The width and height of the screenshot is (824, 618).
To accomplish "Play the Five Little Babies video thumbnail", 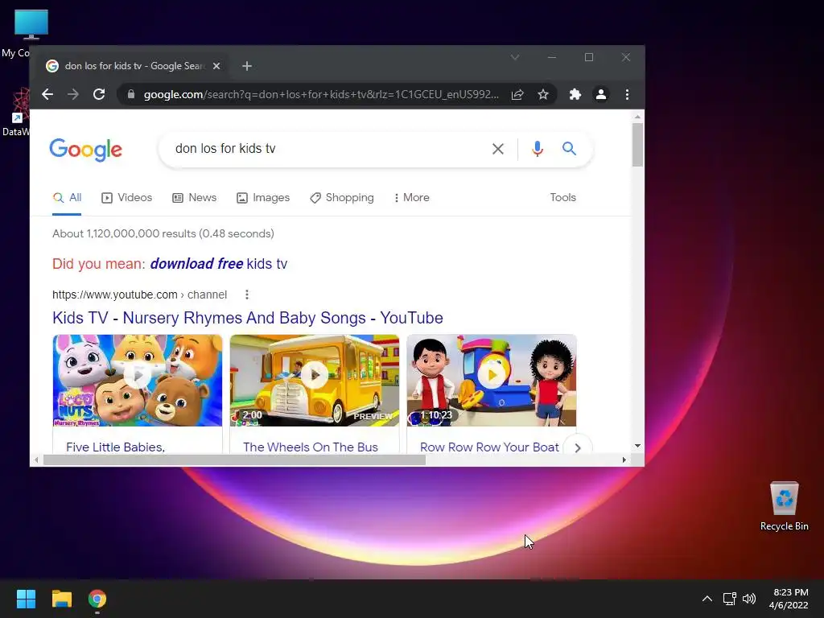I will [138, 381].
